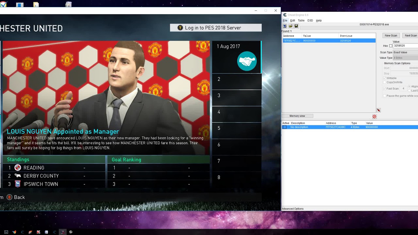Open the folder desktop icon at the top
Viewport: 418px width, 235px height.
point(36,5)
